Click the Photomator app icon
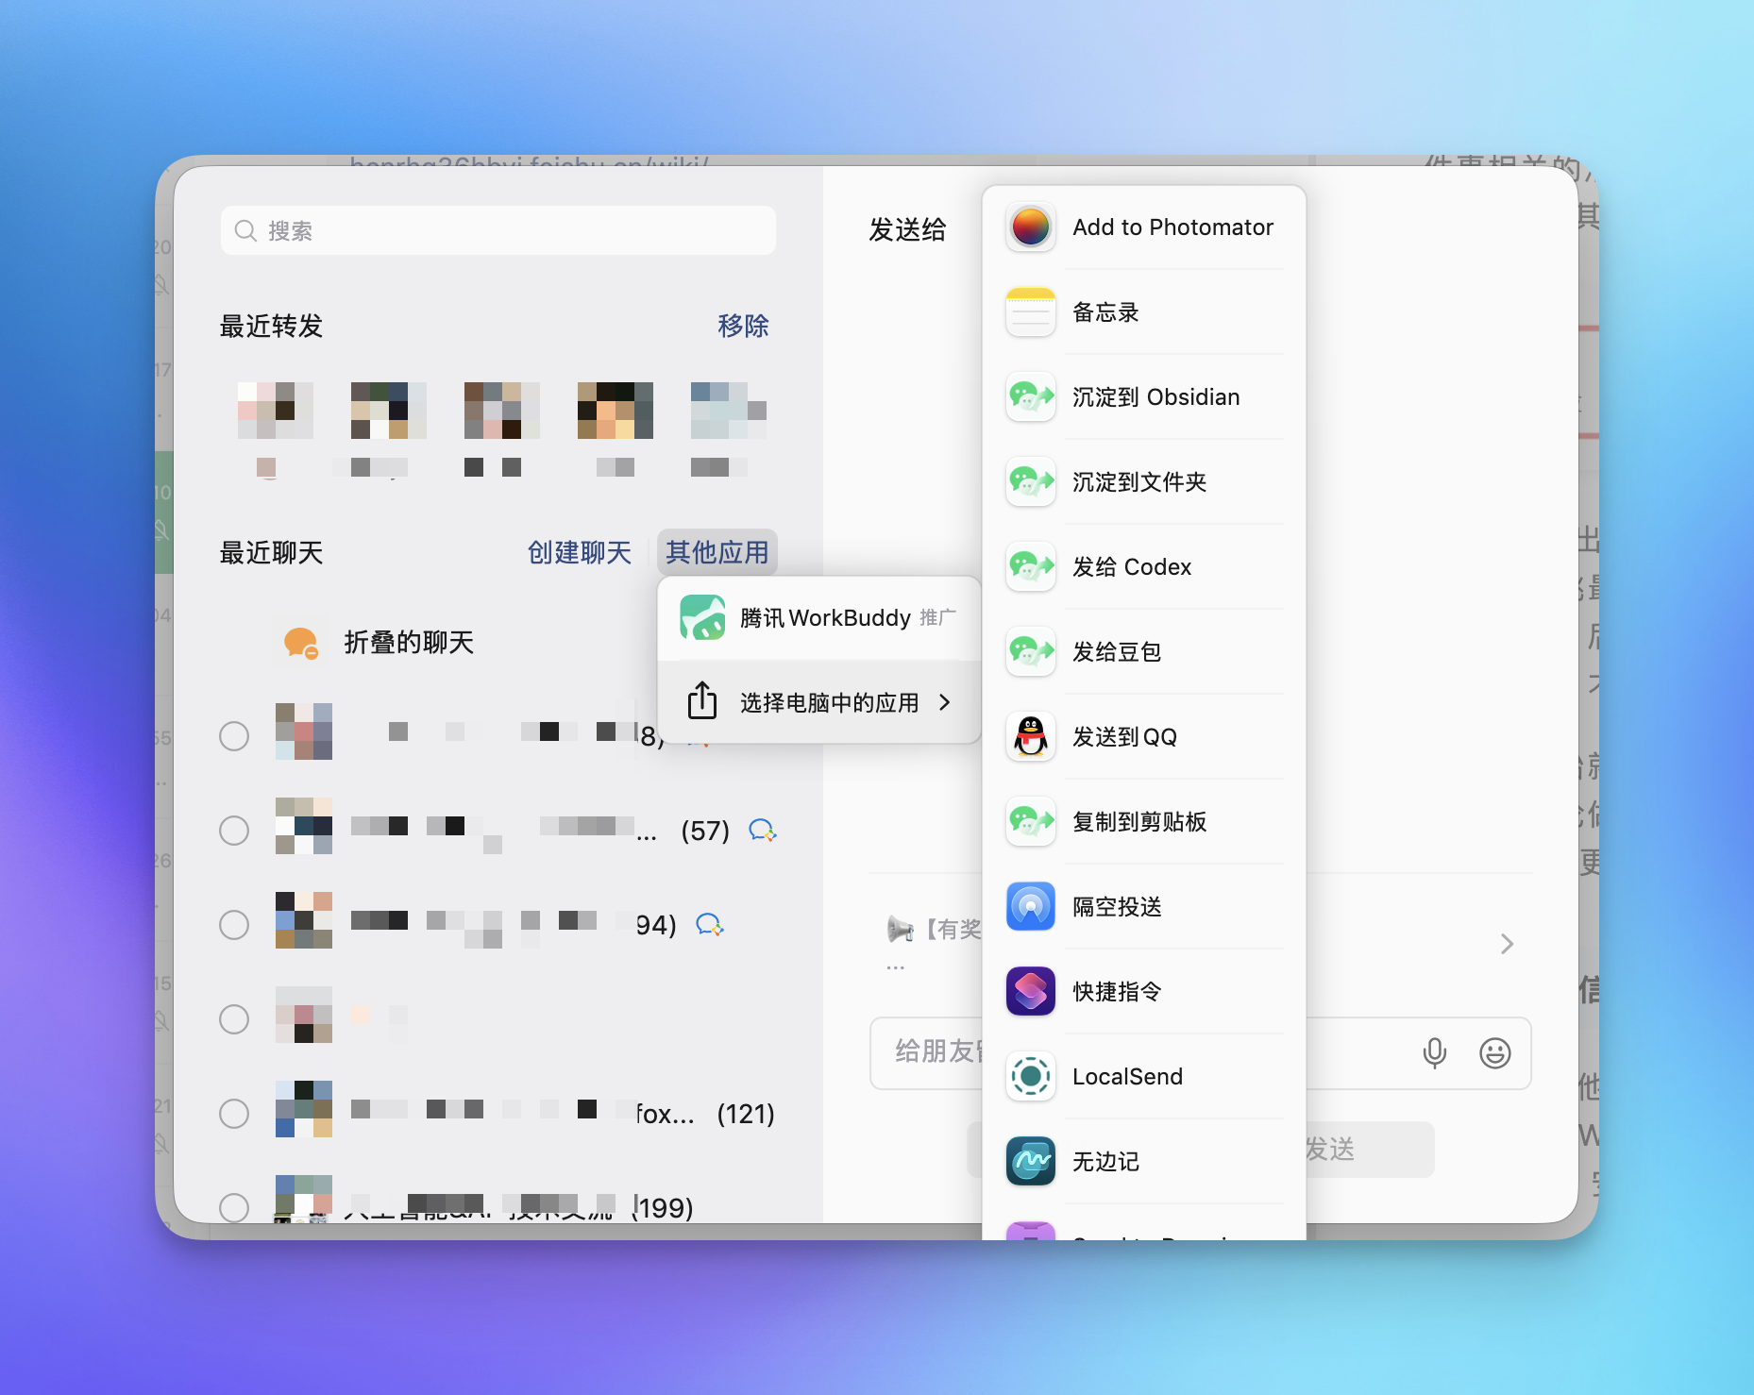Screen dimensions: 1754x1395 [1030, 227]
